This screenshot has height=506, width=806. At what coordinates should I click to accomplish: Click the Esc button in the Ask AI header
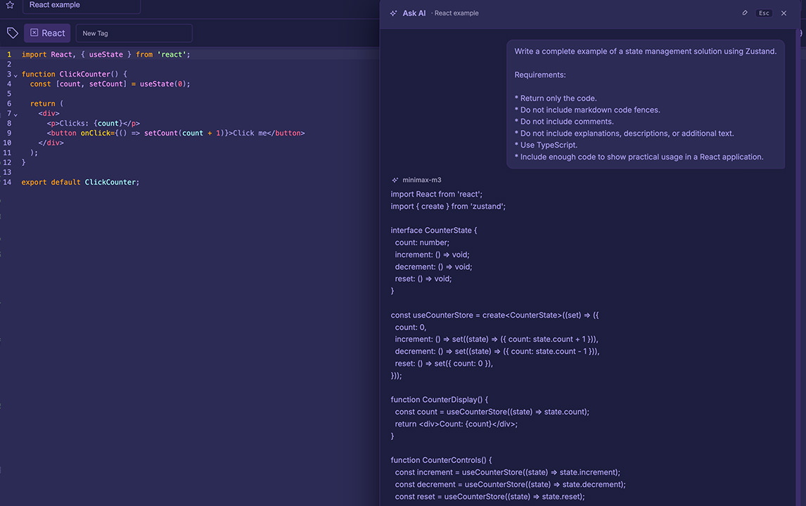pyautogui.click(x=764, y=13)
